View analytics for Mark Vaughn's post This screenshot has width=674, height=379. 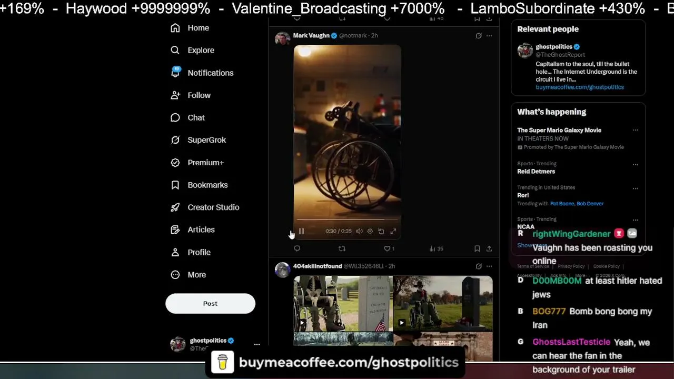click(x=436, y=248)
